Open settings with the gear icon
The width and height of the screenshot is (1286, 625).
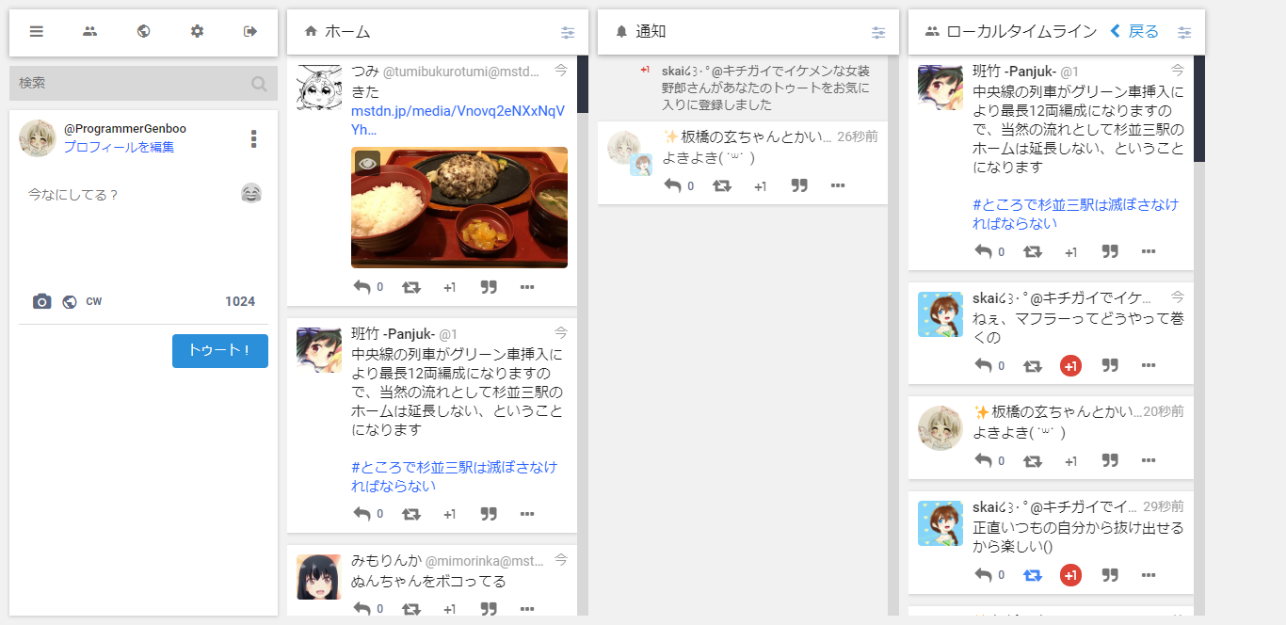click(x=197, y=31)
